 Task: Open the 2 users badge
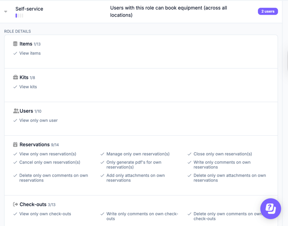268,11
